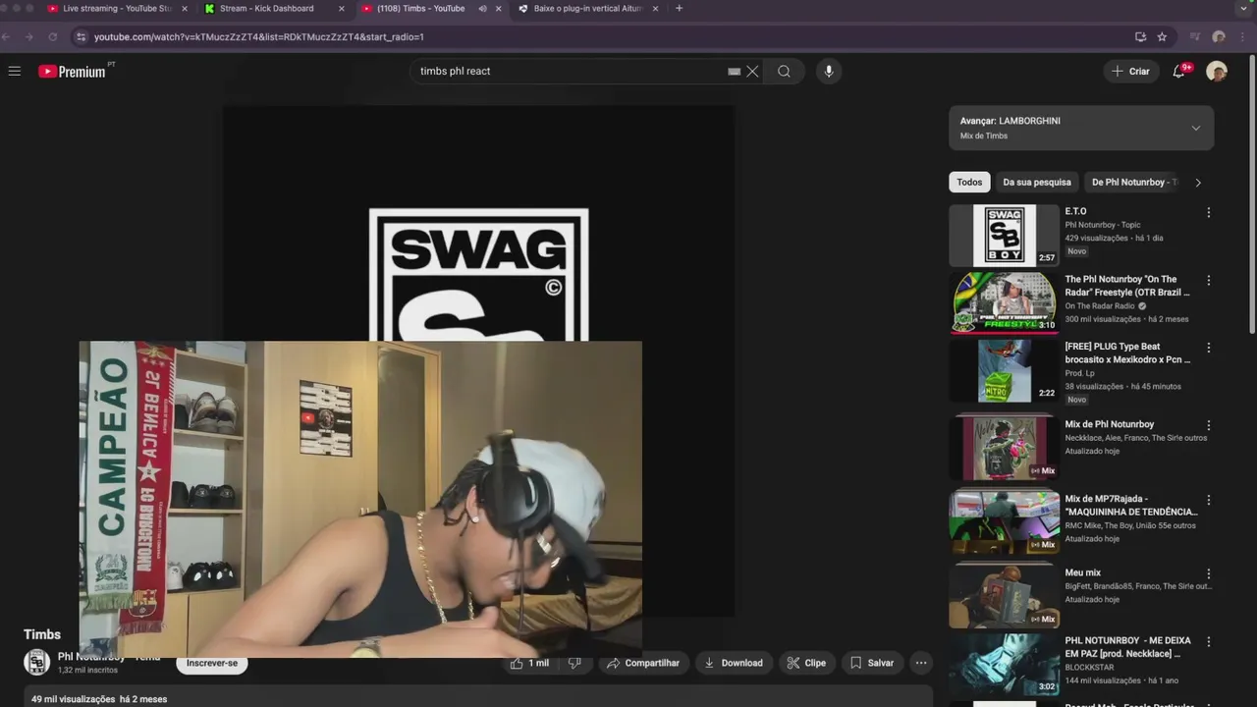1257x707 pixels.
Task: Close the Live streaming tab
Action: click(185, 9)
